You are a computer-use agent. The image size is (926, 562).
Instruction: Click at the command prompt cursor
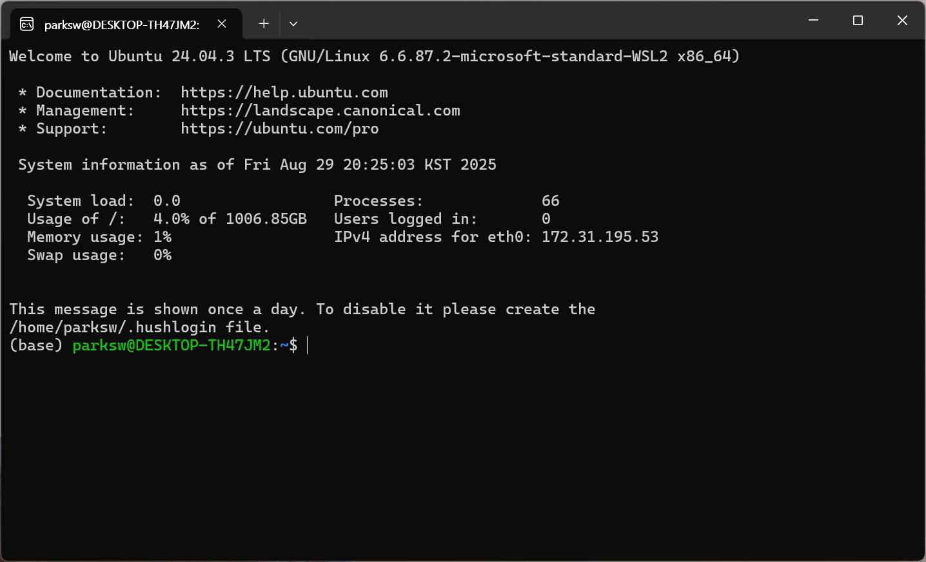(x=308, y=345)
